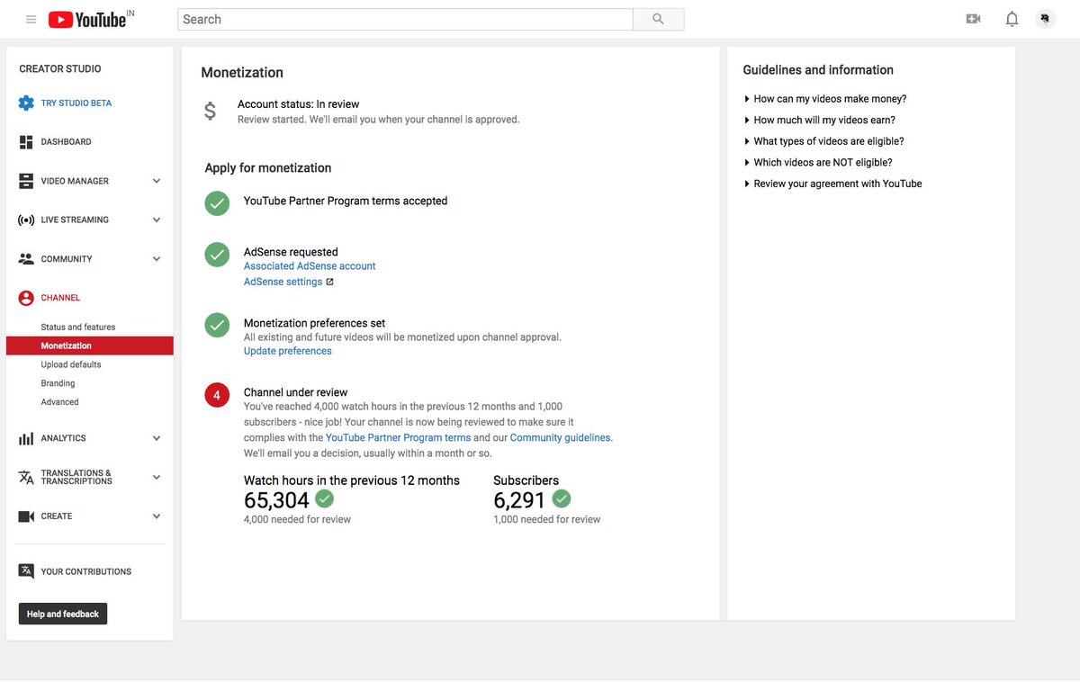Select the Monetization submenu item
The image size is (1080, 682).
click(89, 345)
